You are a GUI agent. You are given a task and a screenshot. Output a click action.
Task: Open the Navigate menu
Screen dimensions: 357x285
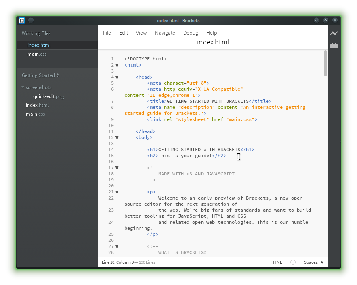pos(165,33)
